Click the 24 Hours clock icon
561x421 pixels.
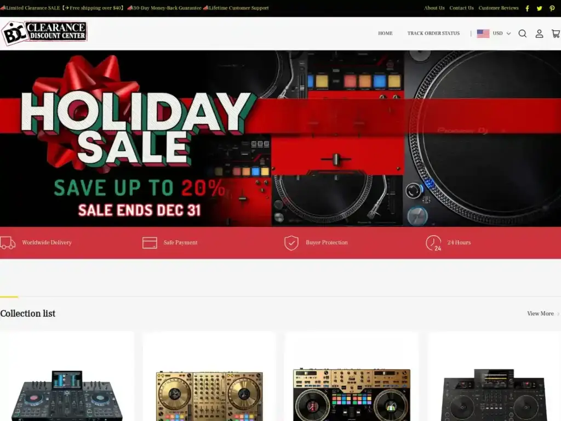[x=434, y=243]
